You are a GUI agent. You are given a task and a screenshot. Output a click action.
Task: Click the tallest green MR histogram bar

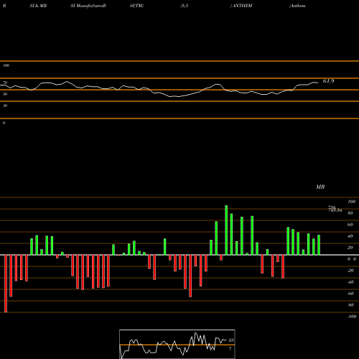(226, 230)
